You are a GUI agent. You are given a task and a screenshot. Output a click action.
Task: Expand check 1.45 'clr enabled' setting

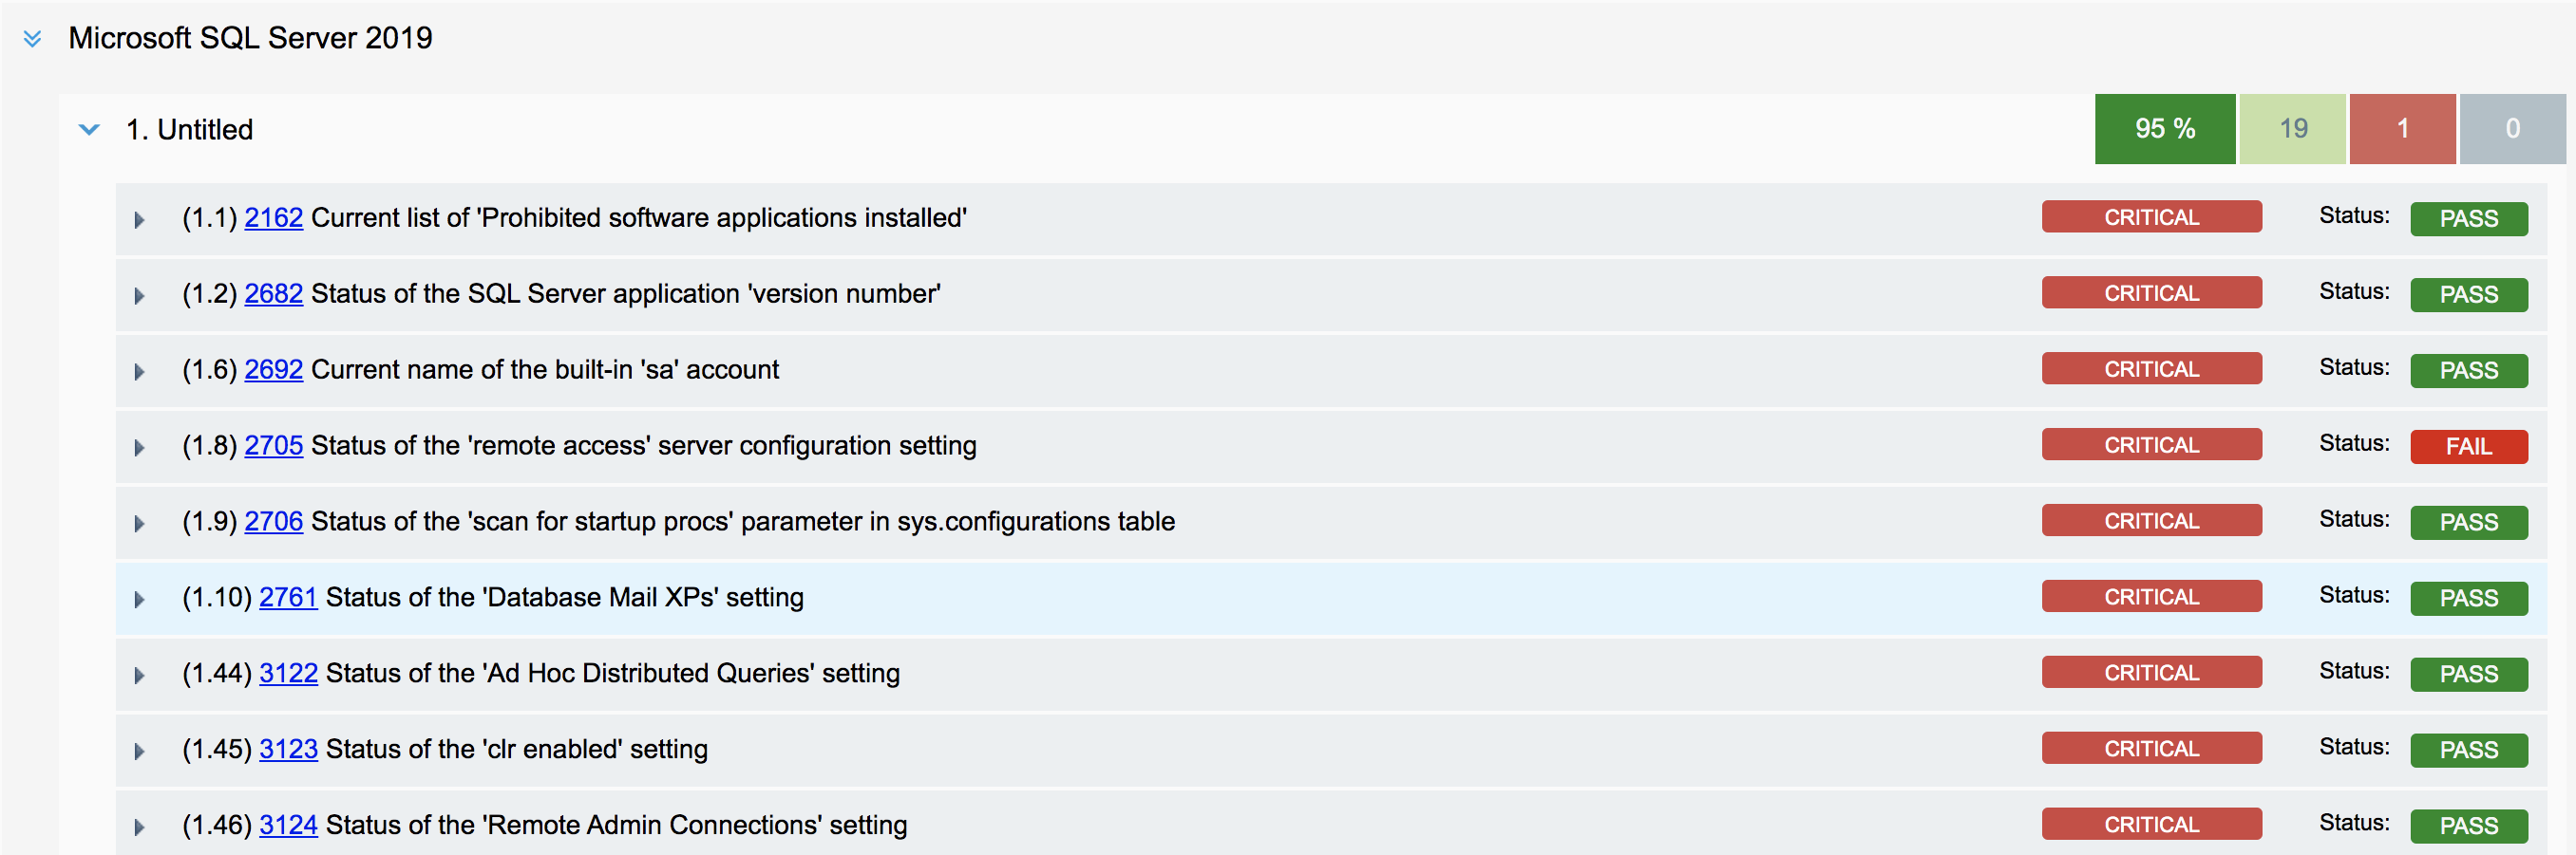coord(139,750)
